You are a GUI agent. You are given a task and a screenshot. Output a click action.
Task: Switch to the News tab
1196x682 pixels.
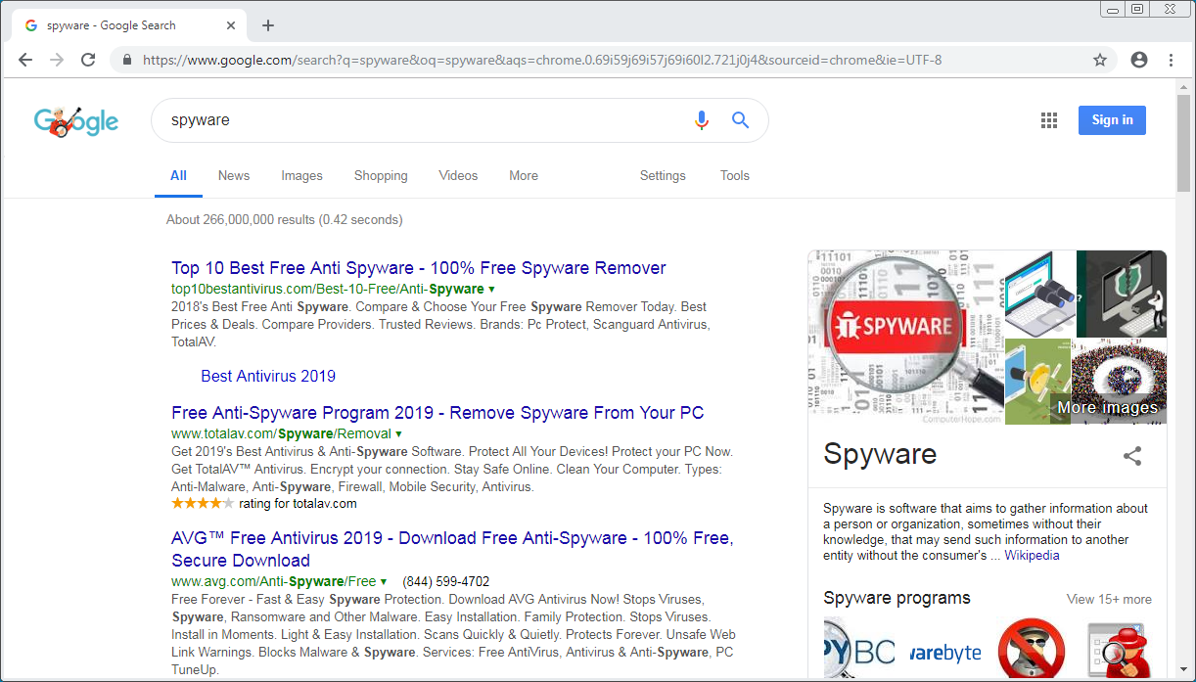(x=234, y=176)
